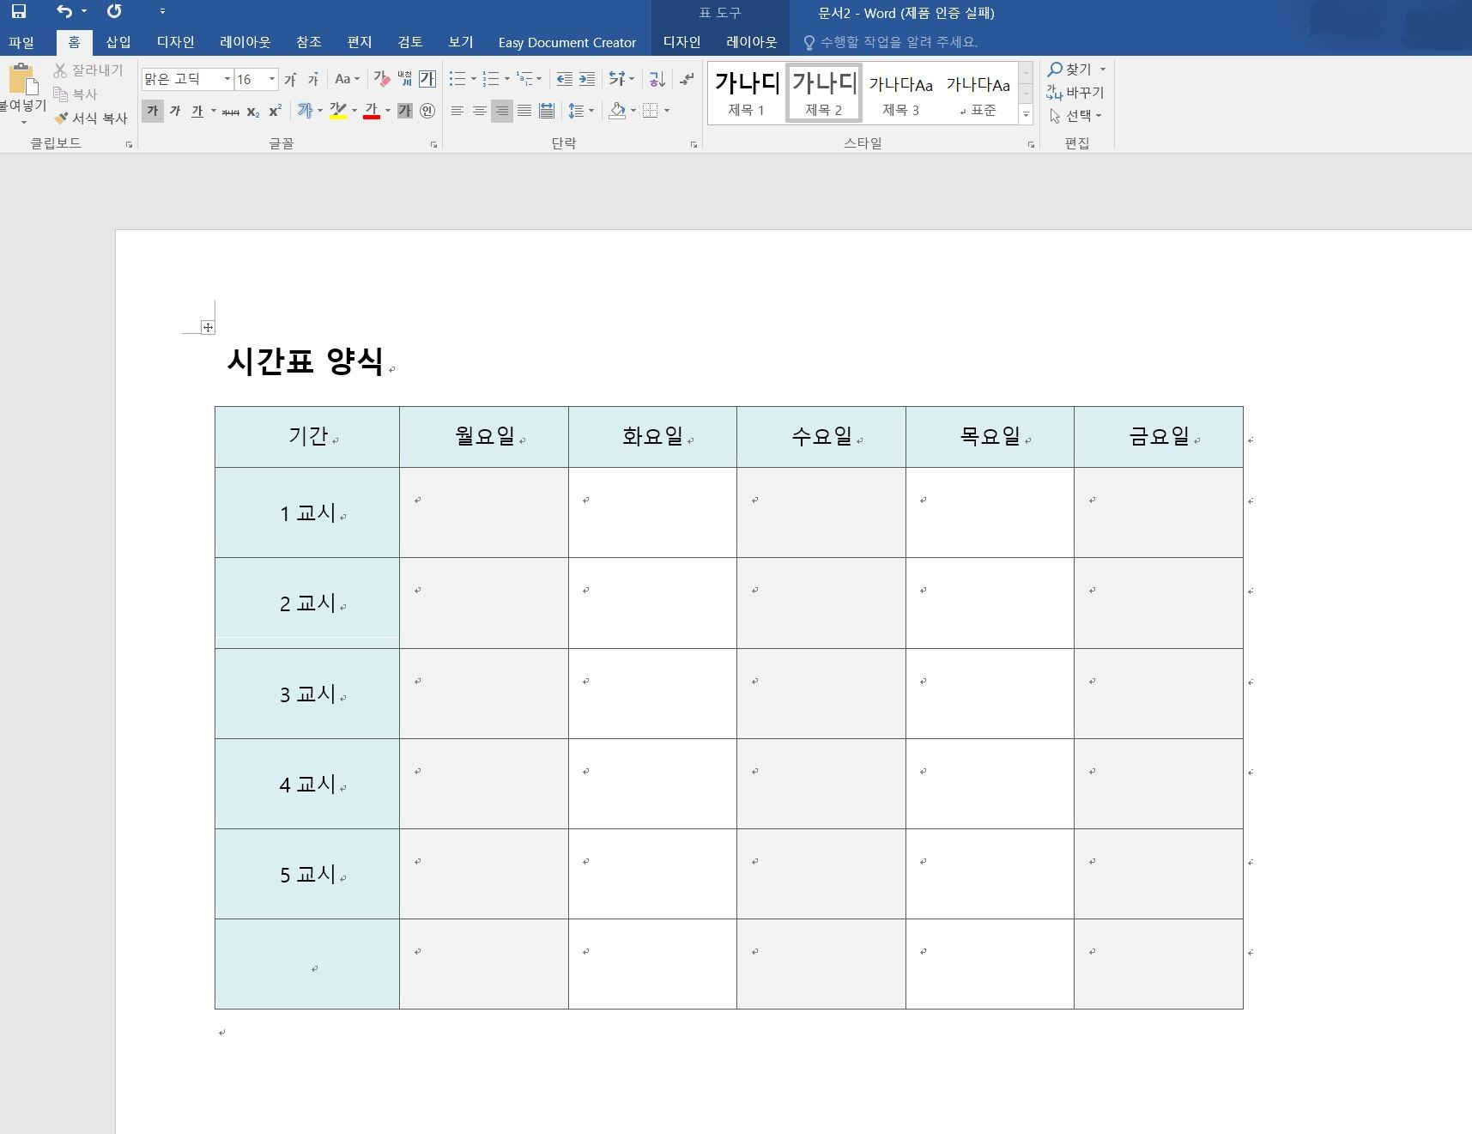Click 잘라내기 (Cut) button
Screen dimensions: 1472x1134
[x=89, y=70]
